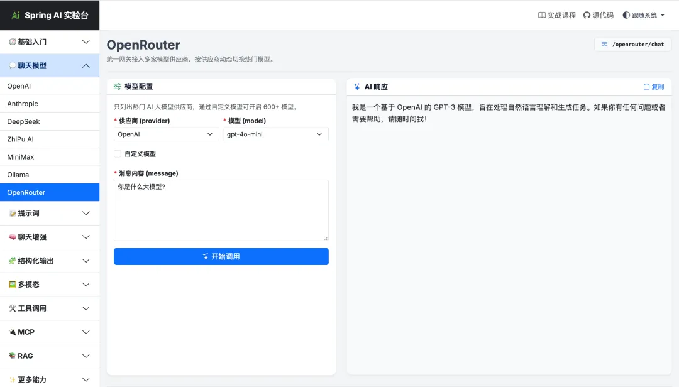Viewport: 679px width, 387px height.
Task: Click the AI response text paragraph
Action: (x=509, y=113)
